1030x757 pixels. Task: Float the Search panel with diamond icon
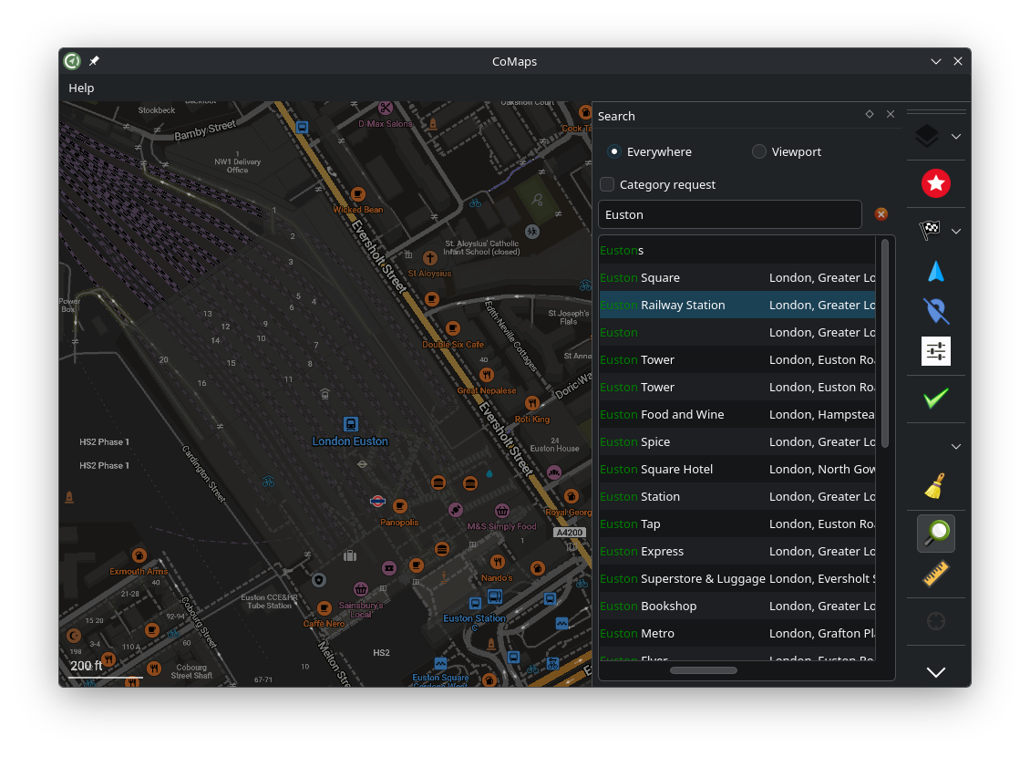869,114
